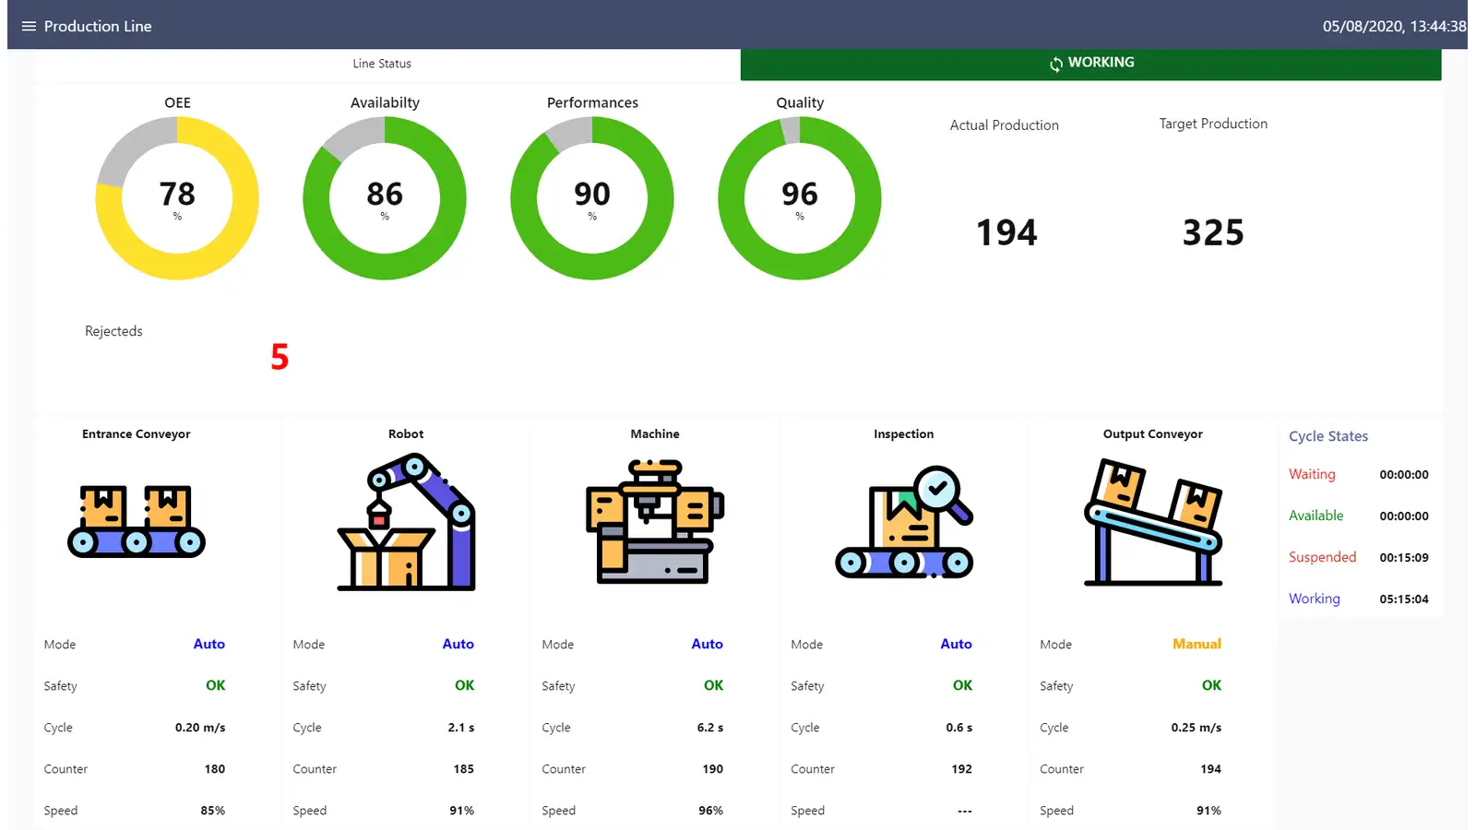This screenshot has height=830, width=1476.
Task: Select the Availability 86% gauge
Action: [385, 198]
